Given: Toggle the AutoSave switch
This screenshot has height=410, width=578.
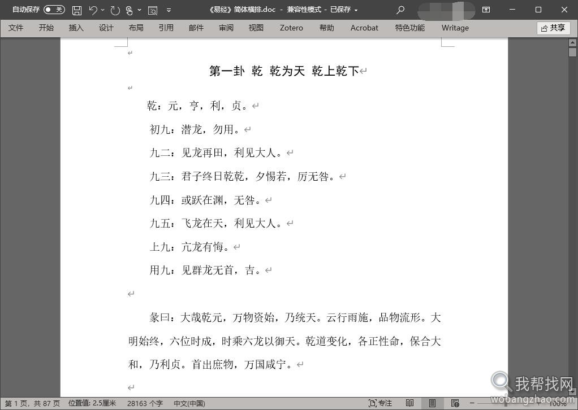Looking at the screenshot, I should pyautogui.click(x=54, y=10).
